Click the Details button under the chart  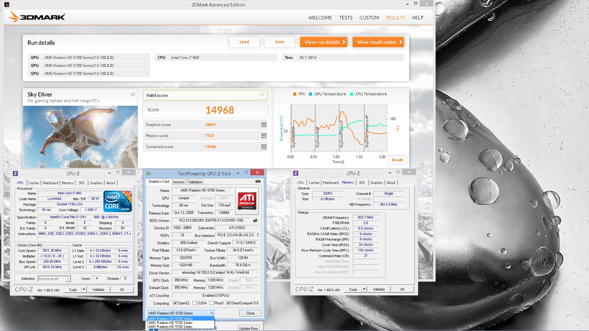398,160
